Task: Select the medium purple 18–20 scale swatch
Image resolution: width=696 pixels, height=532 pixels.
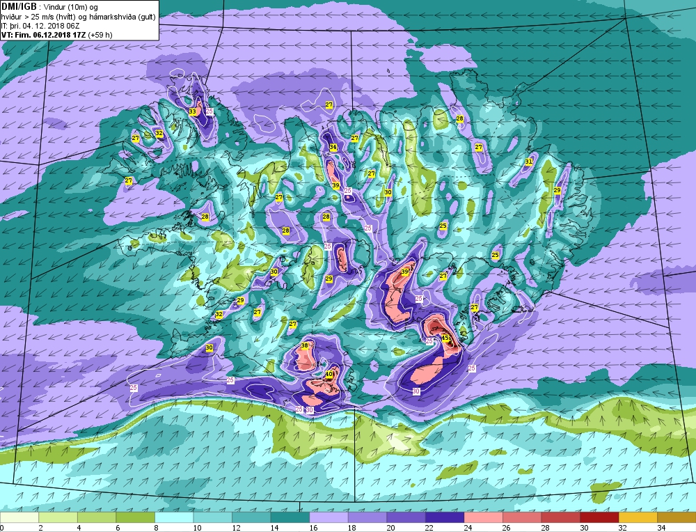Action: pos(367,517)
